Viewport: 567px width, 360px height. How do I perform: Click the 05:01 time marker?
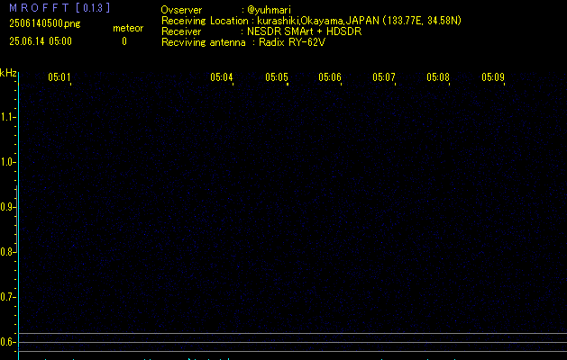59,77
